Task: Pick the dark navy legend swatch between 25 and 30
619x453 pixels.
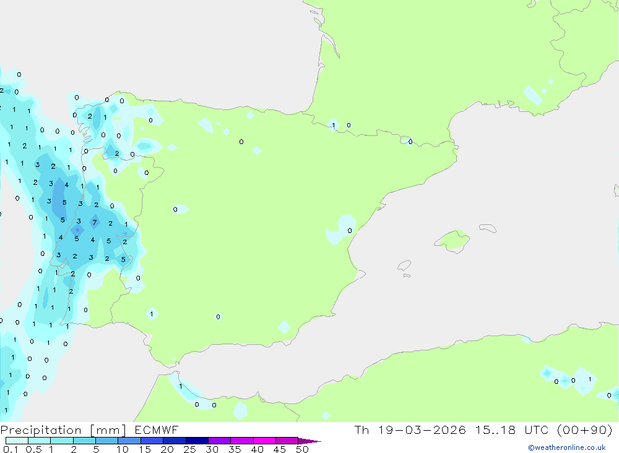Action: point(197,441)
